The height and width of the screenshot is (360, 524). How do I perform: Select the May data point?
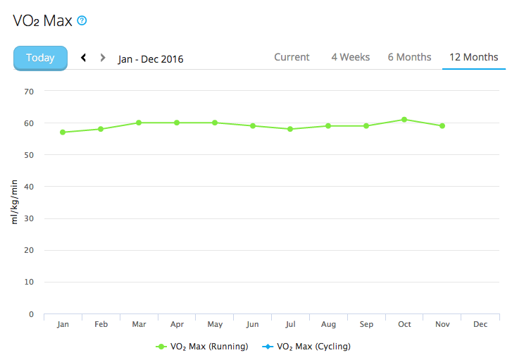[215, 123]
